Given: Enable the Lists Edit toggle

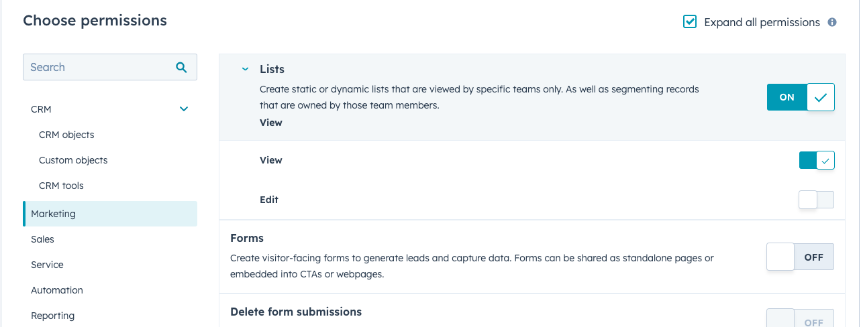Looking at the screenshot, I should coord(816,200).
